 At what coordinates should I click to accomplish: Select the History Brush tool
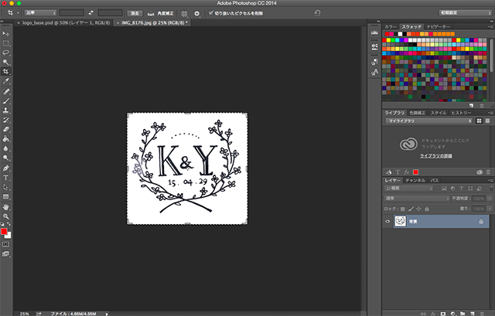point(5,120)
